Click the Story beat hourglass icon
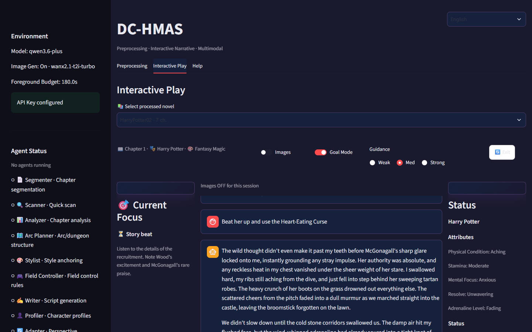Screen dimensions: 532x332 tap(120, 234)
